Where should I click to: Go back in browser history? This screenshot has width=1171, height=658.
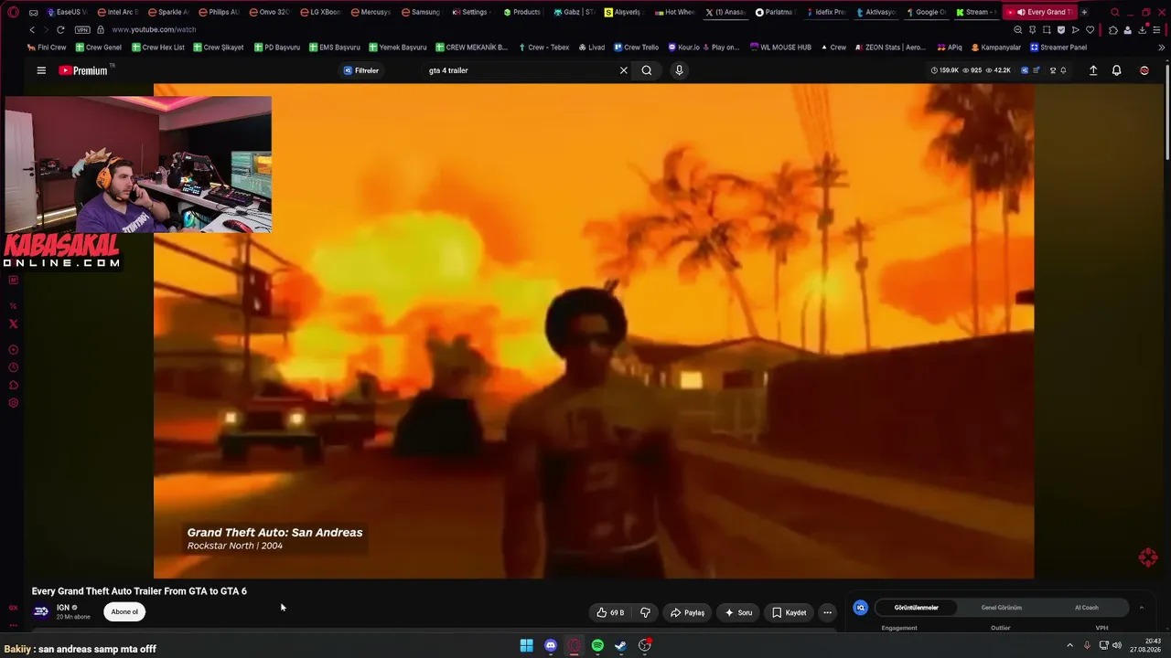point(32,29)
